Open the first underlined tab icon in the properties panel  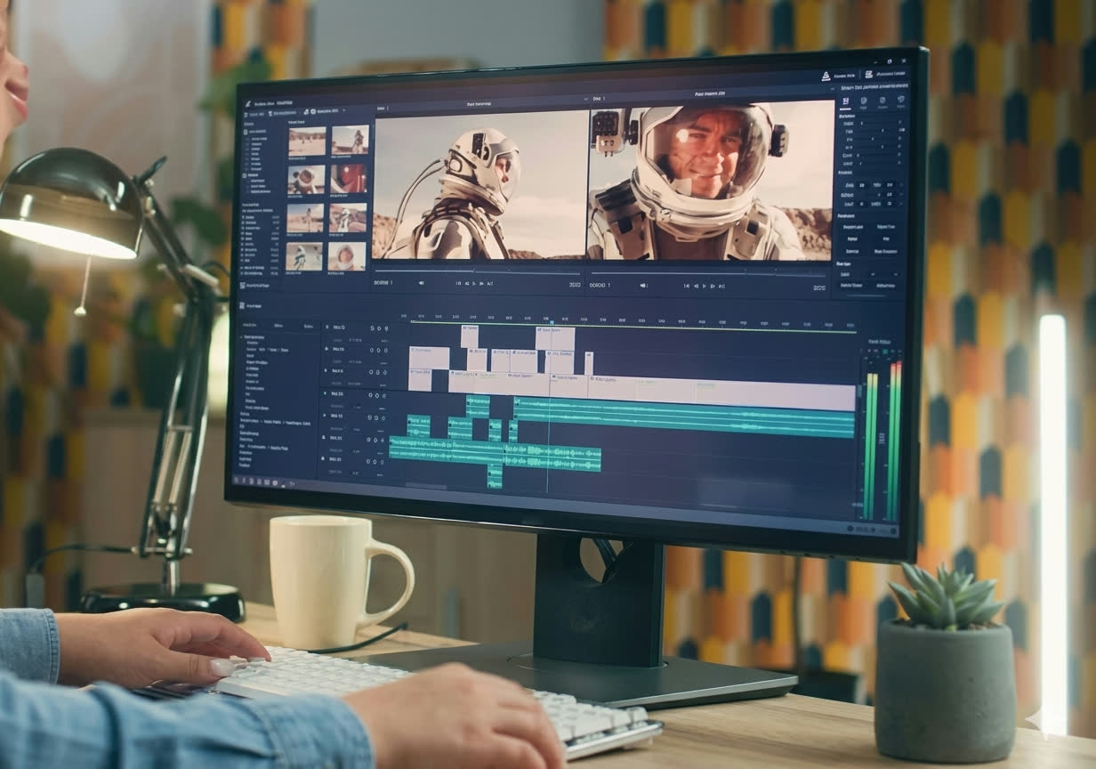tap(844, 102)
